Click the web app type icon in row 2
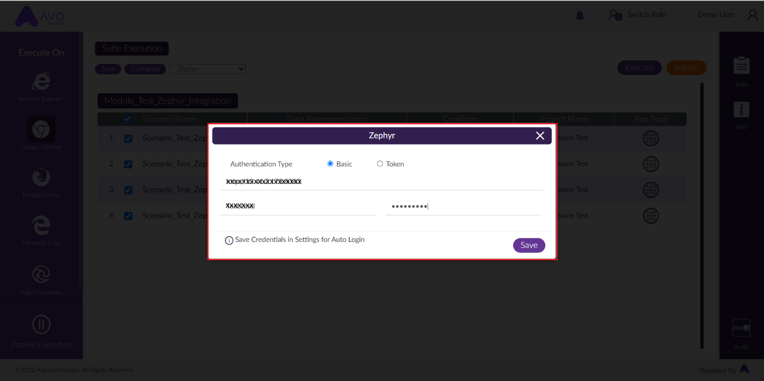Viewport: 764px width, 381px height. [x=651, y=164]
